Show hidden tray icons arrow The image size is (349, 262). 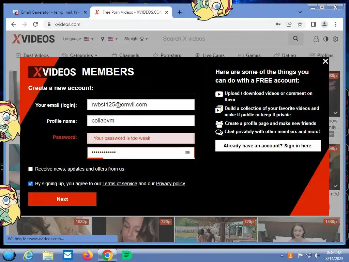282,256
